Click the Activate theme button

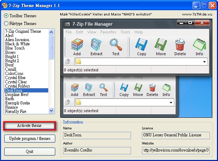[30, 126]
